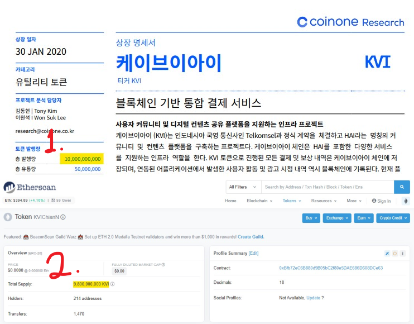Click the Sign In link
Viewport: 414px width, 324px height.
(x=381, y=201)
